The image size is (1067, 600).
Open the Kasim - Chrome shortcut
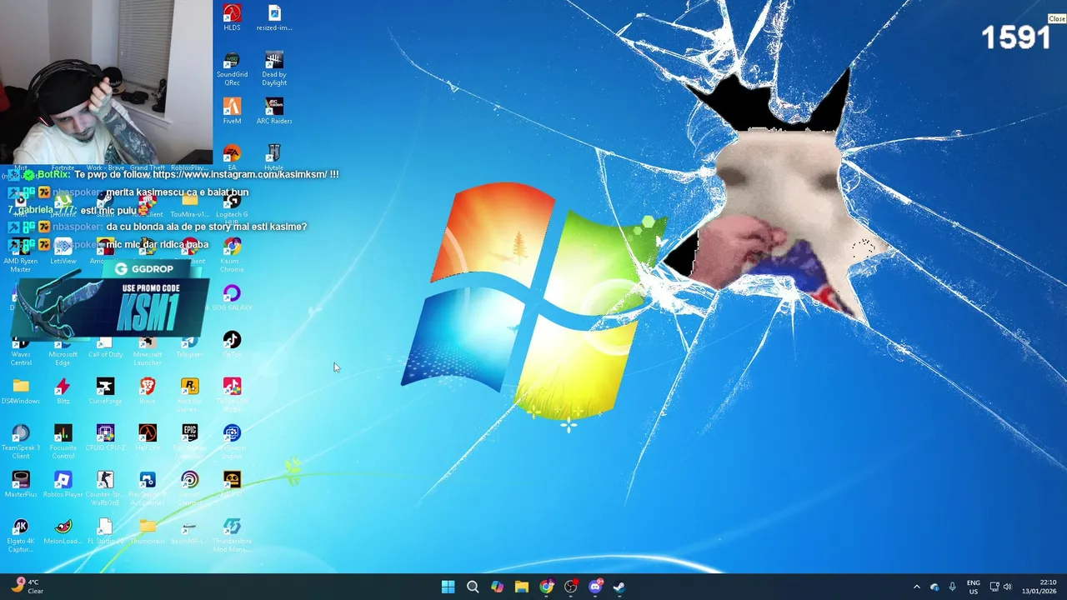coord(232,252)
